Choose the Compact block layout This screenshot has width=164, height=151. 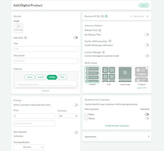[x=141, y=74]
